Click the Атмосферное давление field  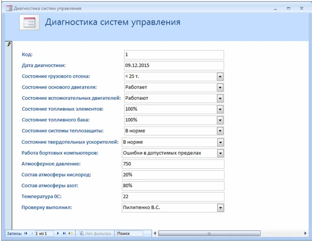click(173, 164)
